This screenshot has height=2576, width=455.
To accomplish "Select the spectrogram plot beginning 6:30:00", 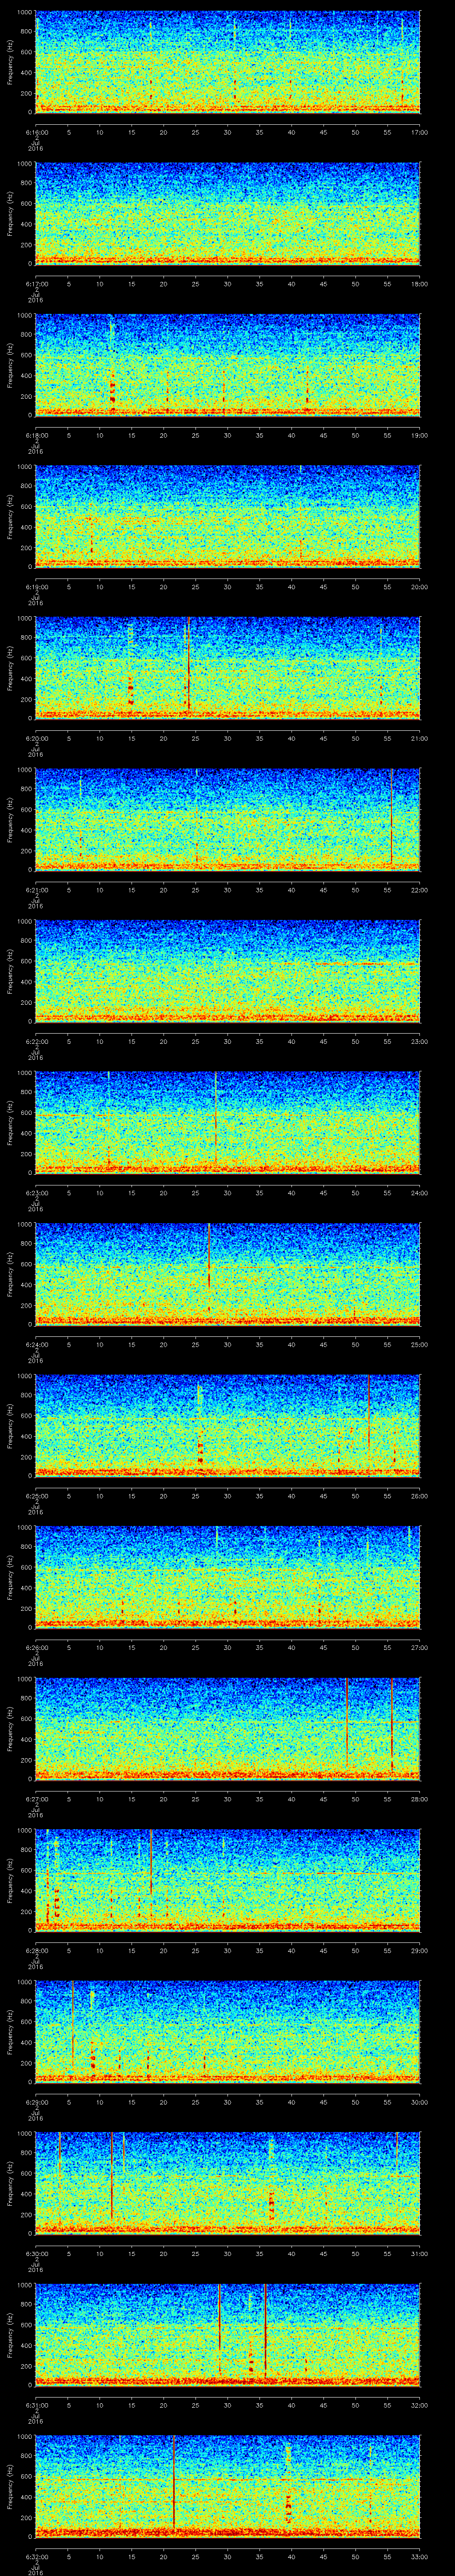I will (x=227, y=2184).
